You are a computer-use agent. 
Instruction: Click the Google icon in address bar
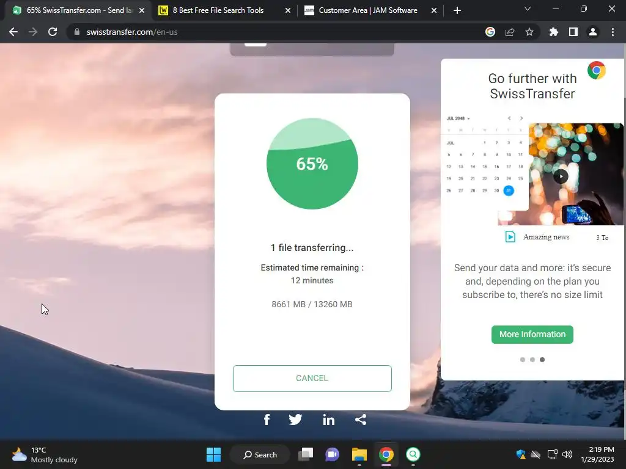point(490,32)
